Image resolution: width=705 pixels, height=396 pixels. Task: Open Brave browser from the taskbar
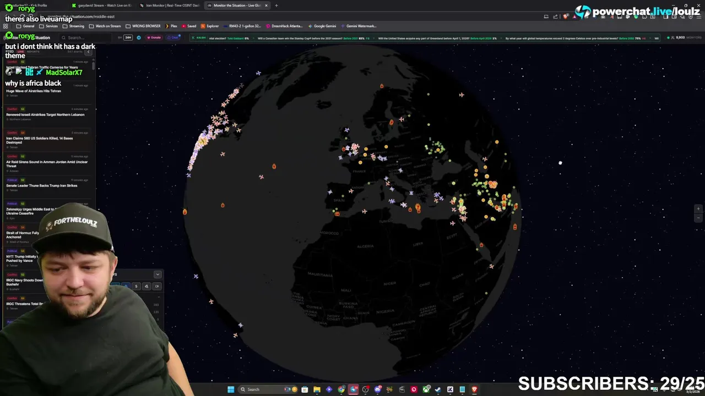474,389
